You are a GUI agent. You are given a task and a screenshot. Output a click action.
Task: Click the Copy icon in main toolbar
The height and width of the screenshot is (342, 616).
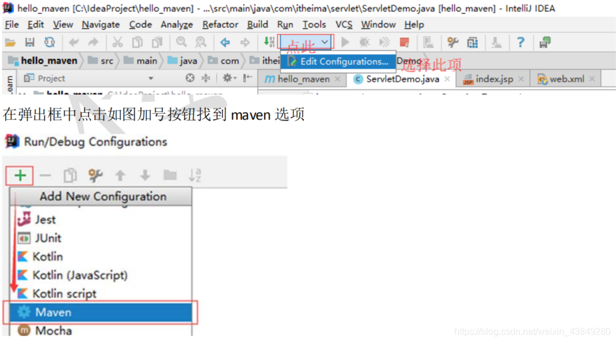[x=137, y=42]
